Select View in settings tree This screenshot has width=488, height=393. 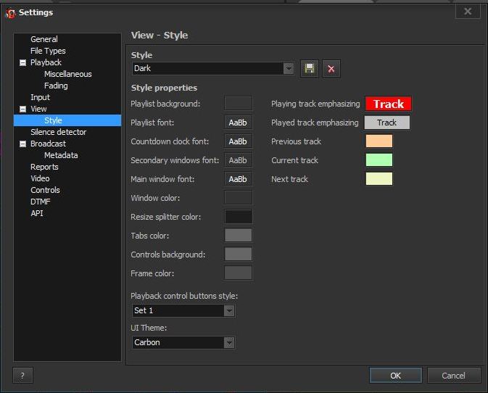pos(38,109)
